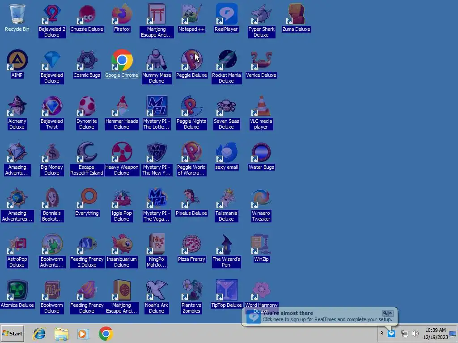Click the RealTimes signup notification balloon text
Screen dimensions: 458x343
[x=327, y=319]
